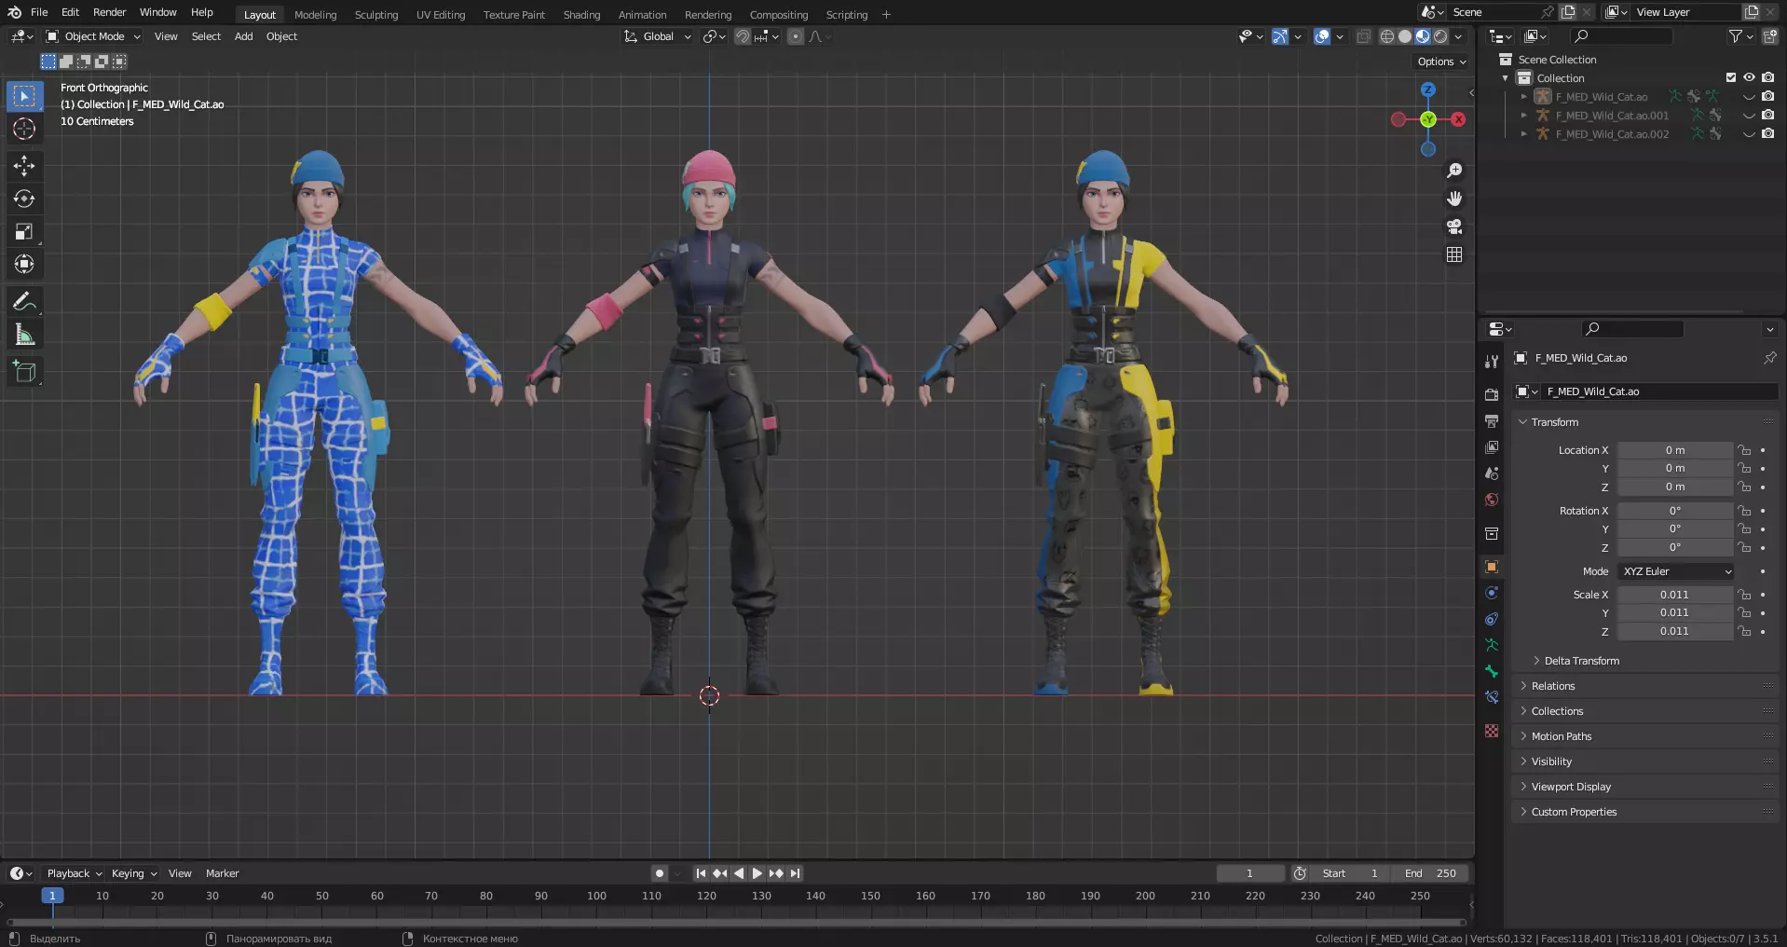Select the Measure ruler tool
1787x947 pixels.
point(24,335)
